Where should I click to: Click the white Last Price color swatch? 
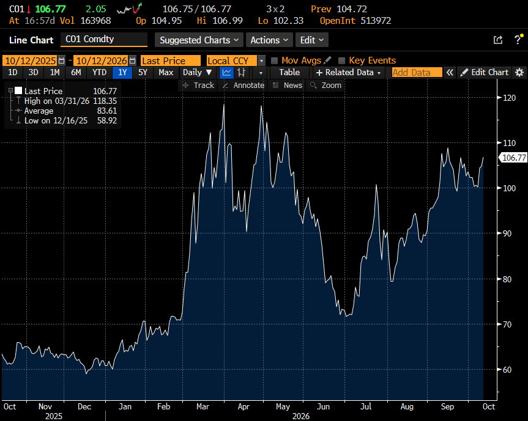(18, 90)
